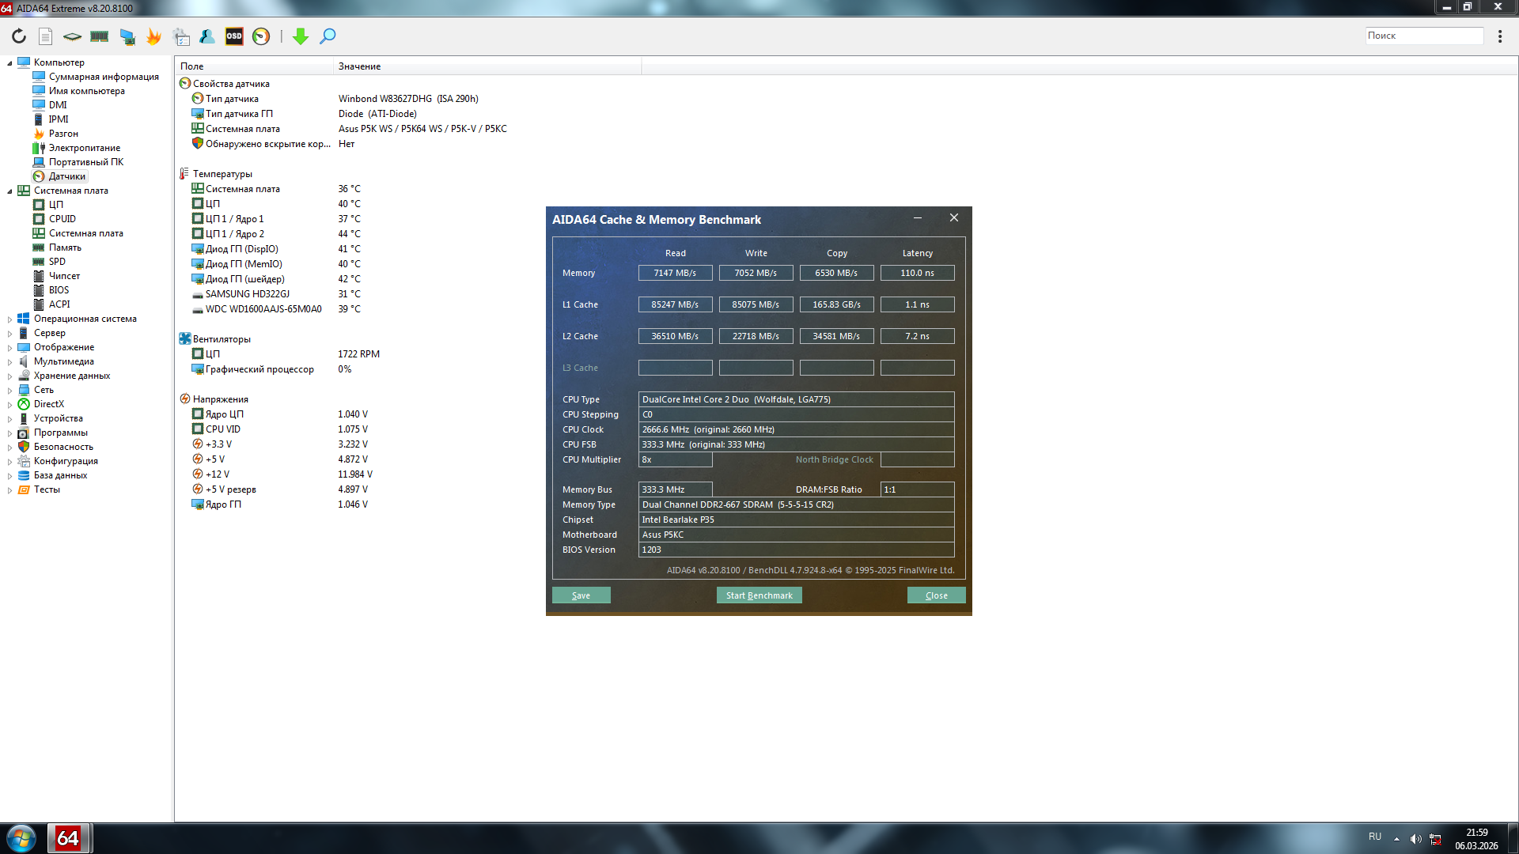The width and height of the screenshot is (1519, 854).
Task: Open the OSD panel toolbar icon
Action: point(234,36)
